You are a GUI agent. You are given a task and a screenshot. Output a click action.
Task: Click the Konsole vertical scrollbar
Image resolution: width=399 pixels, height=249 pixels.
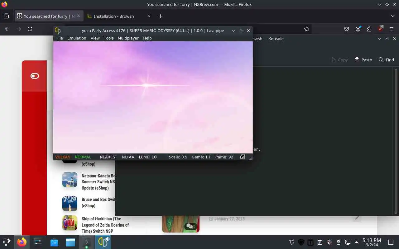[396, 141]
